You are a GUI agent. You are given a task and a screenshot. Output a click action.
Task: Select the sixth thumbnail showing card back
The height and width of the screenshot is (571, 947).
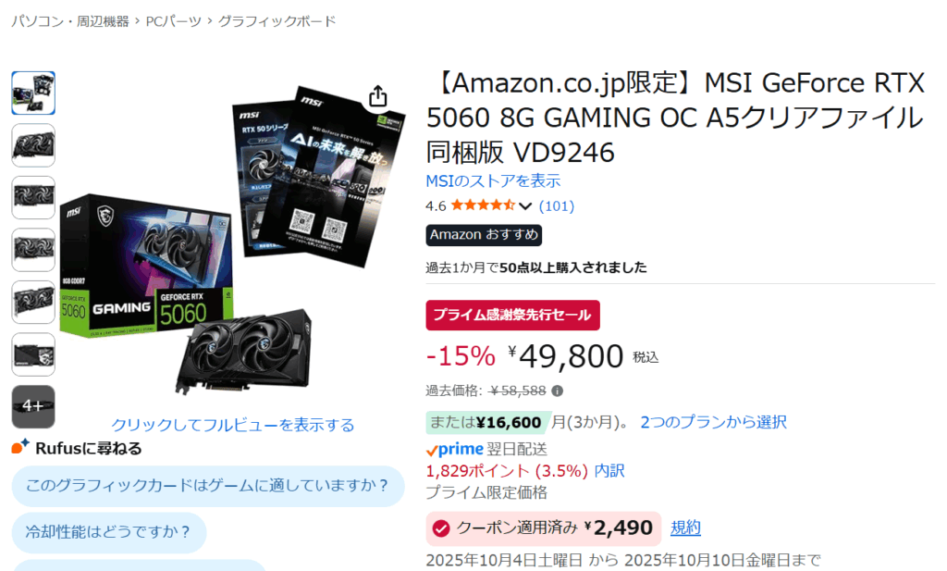coord(33,354)
